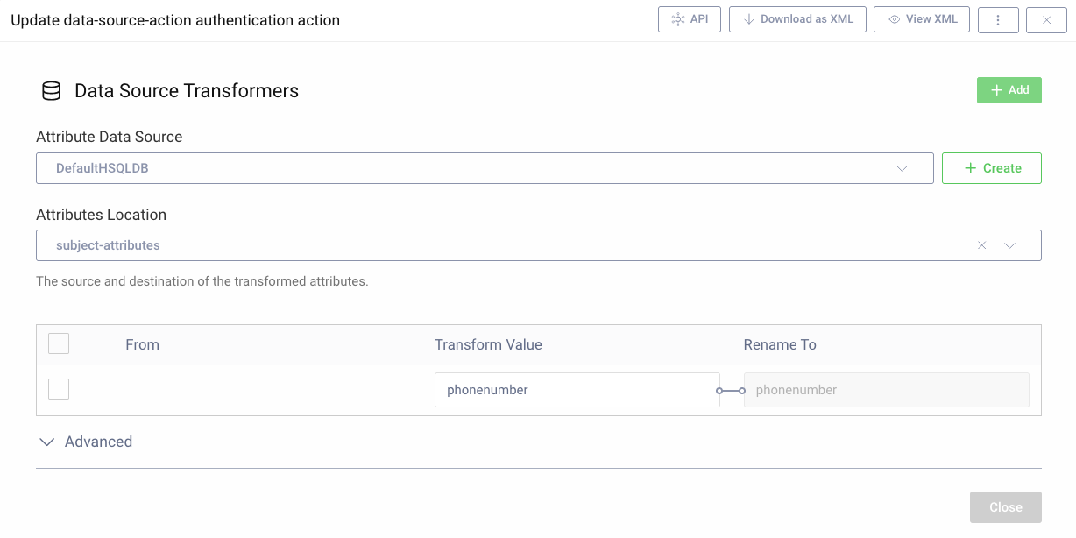
Task: Collapse the Advanced section
Action: click(x=46, y=442)
